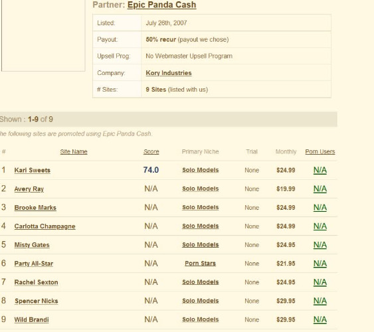Click users N/A link in Brooke Marks row
Viewport: 374px width, 332px height.
pyautogui.click(x=320, y=208)
